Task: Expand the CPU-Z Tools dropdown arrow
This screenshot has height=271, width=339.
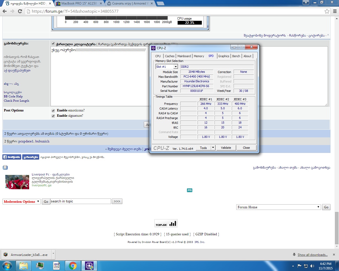Action: click(x=213, y=148)
